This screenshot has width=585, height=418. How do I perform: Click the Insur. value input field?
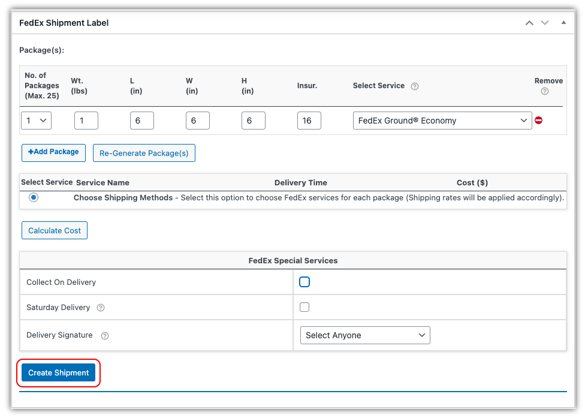point(309,121)
